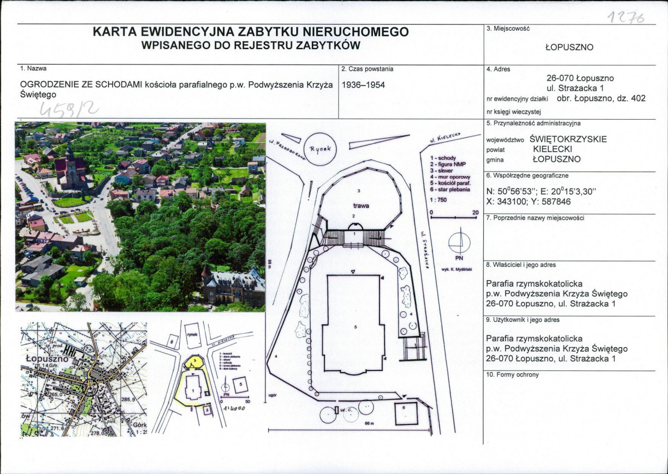Click the label 7. Poprzednie nazwy miejscowości
Image resolution: width=668 pixels, height=474 pixels.
point(535,218)
